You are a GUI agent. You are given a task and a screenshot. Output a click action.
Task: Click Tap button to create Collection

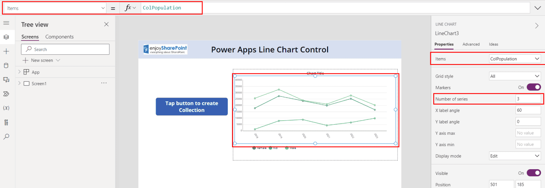[x=192, y=106]
